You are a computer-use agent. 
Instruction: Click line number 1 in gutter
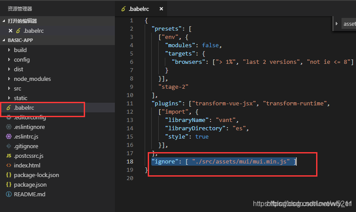click(x=132, y=21)
